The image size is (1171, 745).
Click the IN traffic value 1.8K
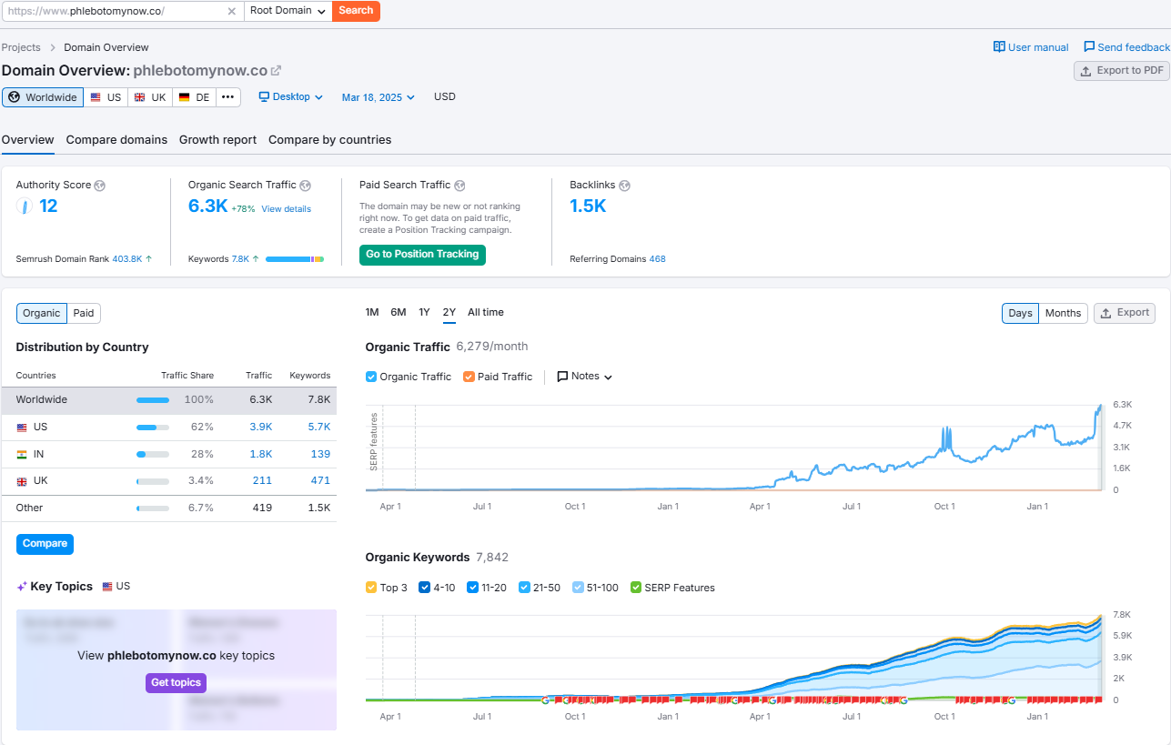click(261, 454)
